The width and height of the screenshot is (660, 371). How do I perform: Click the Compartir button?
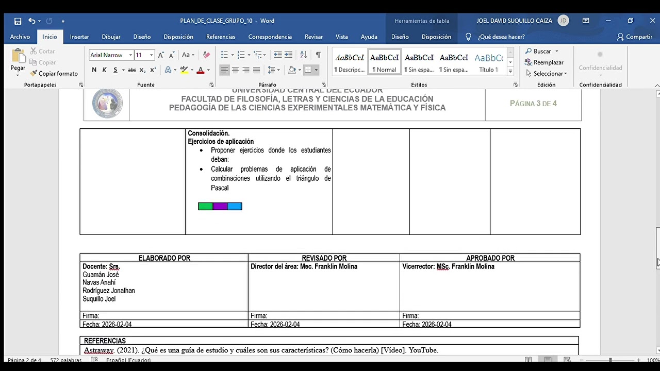click(635, 37)
